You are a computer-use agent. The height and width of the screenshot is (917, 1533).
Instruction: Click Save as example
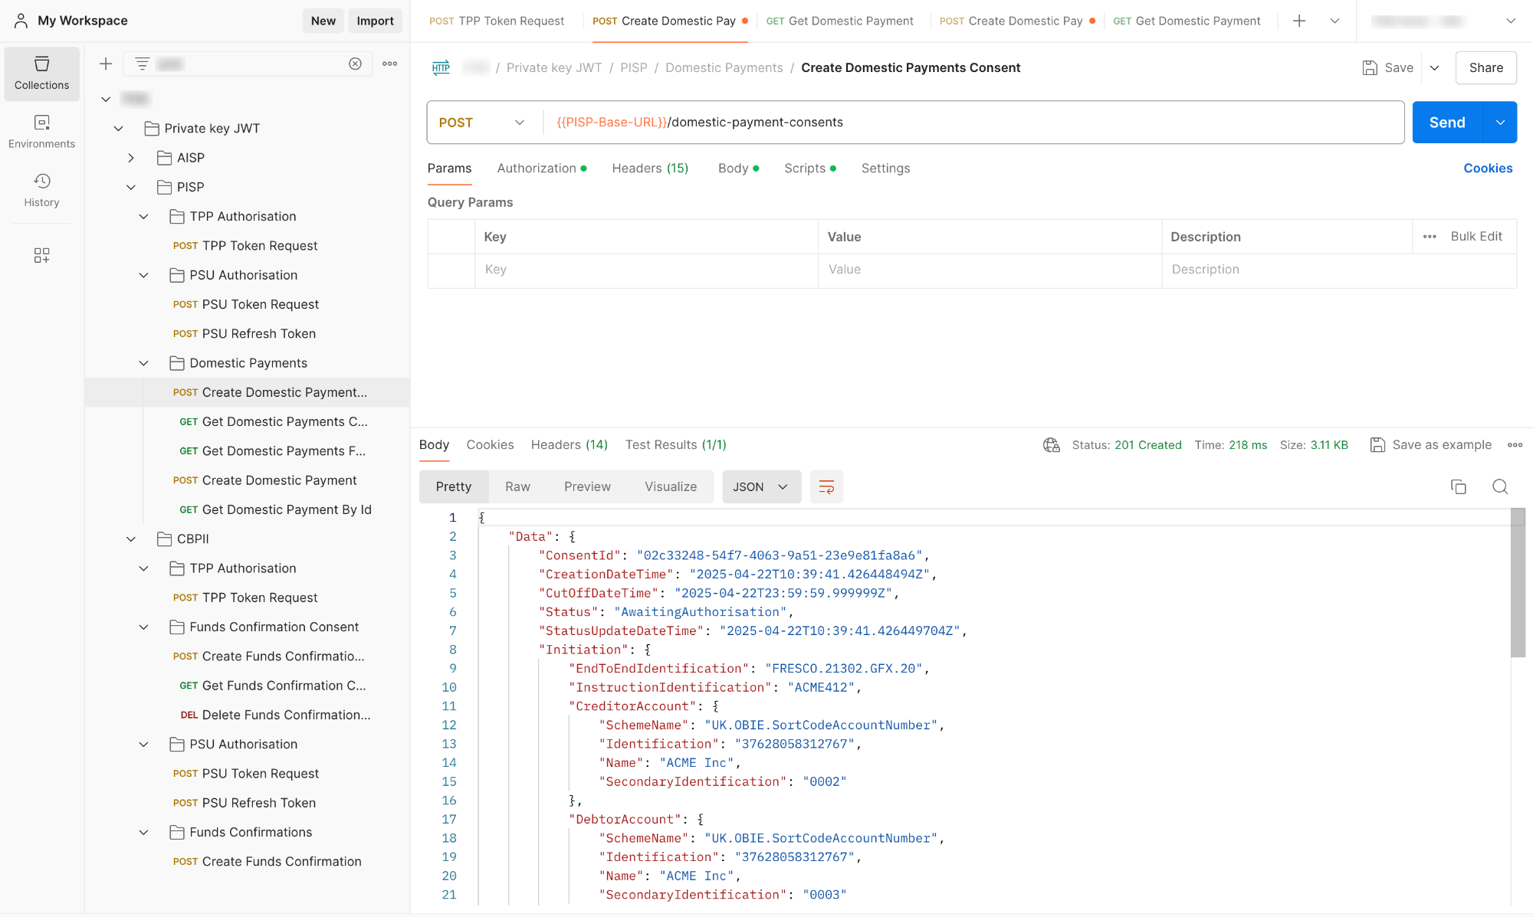1431,444
